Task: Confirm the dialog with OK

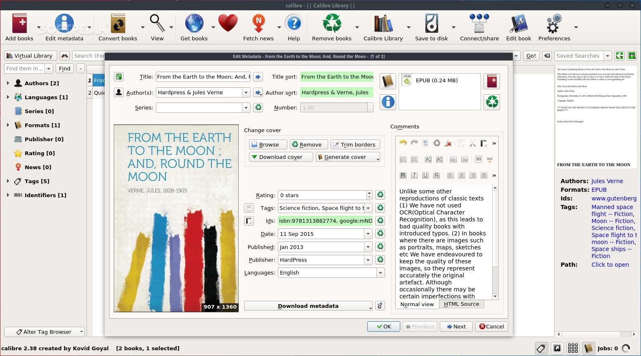Action: [384, 326]
